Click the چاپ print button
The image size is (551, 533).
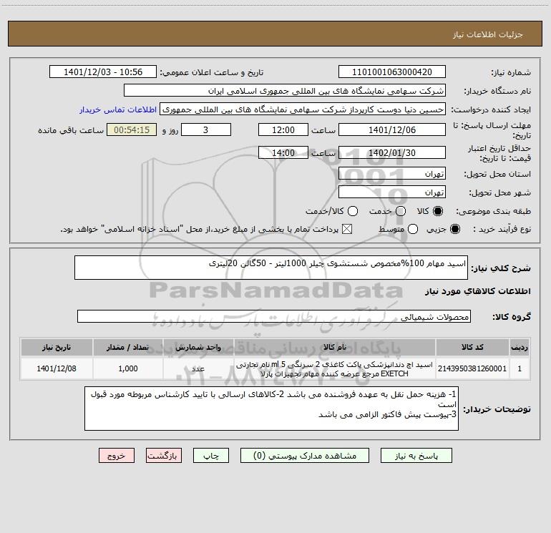pyautogui.click(x=211, y=456)
